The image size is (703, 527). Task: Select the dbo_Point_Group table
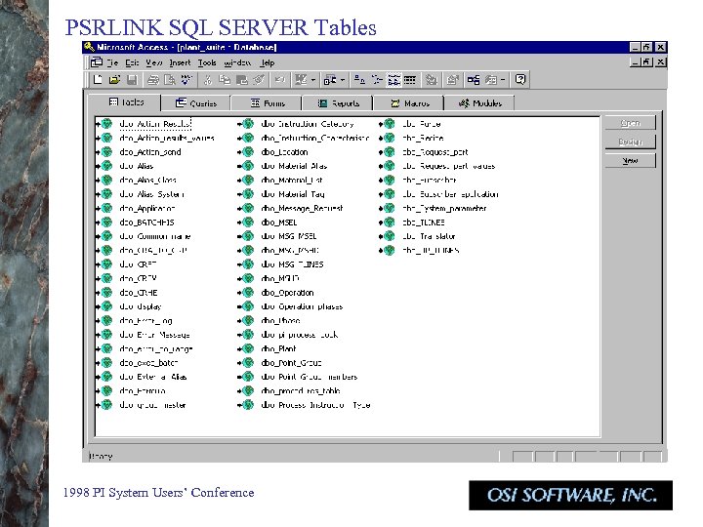[x=291, y=362]
